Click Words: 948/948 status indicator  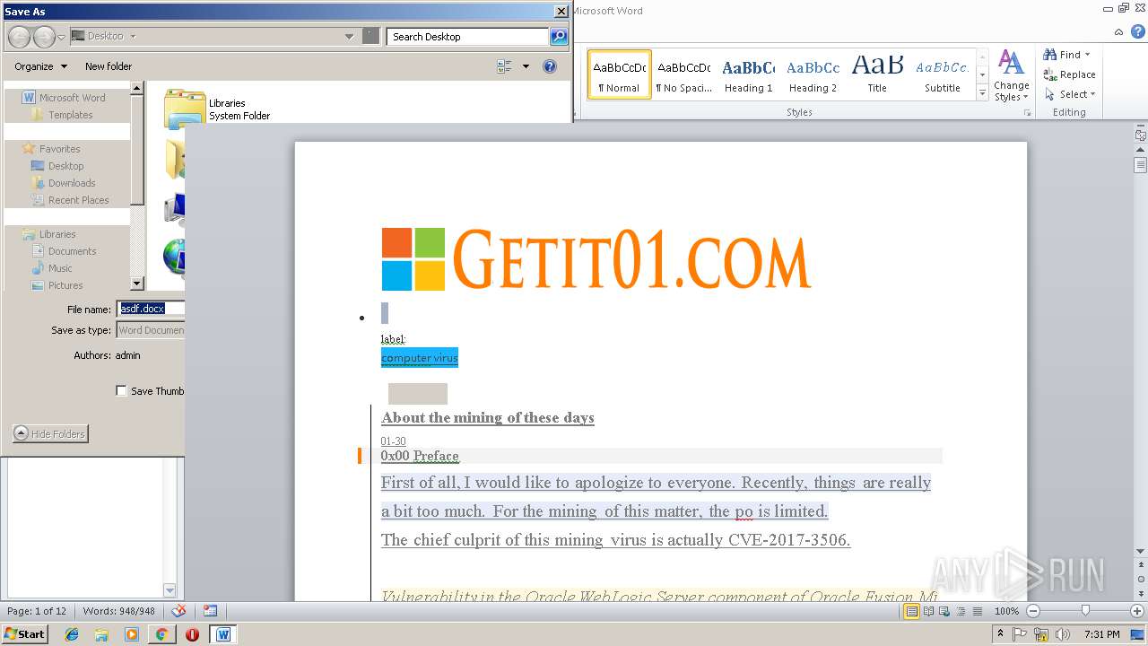pyautogui.click(x=118, y=611)
